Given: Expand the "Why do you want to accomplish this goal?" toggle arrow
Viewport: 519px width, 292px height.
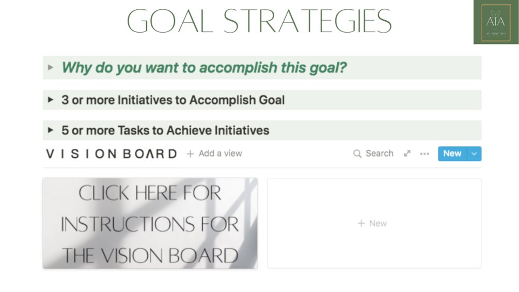Looking at the screenshot, I should tap(51, 68).
